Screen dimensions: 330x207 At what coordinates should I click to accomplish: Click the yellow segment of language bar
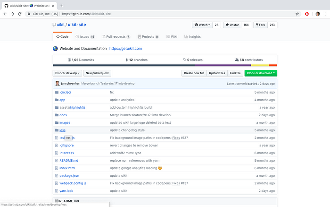point(260,65)
